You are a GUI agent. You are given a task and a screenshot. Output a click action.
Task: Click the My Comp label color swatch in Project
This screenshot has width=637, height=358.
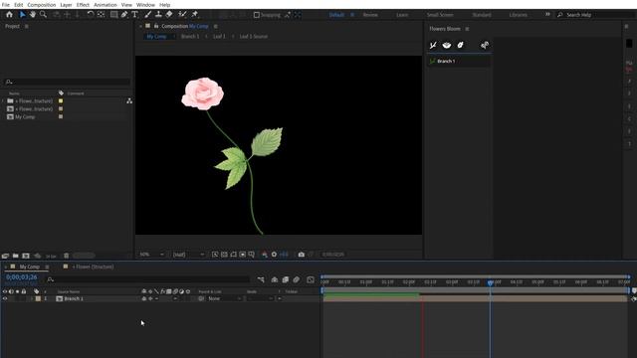(x=61, y=117)
